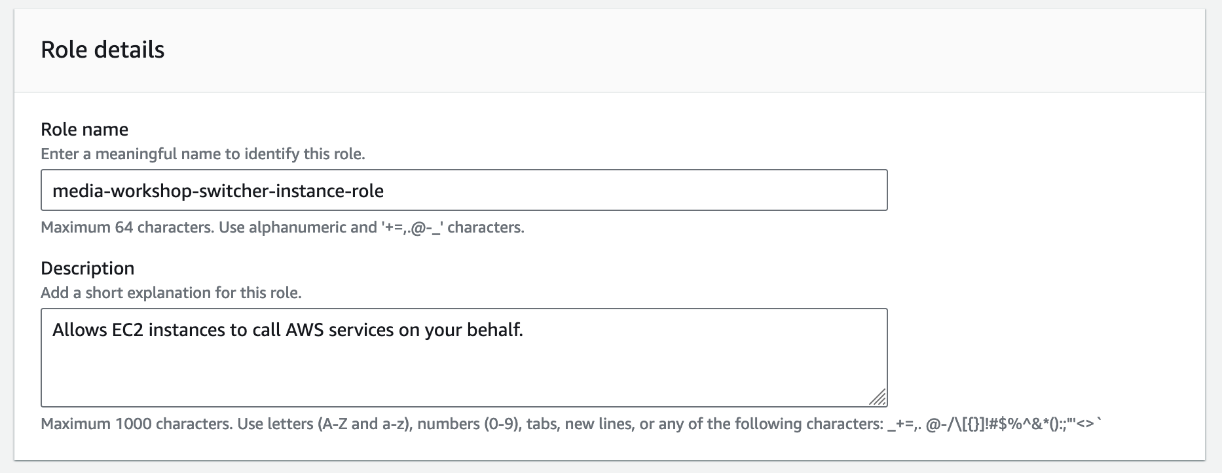Click the Role name field label
The image size is (1222, 473).
tap(84, 129)
